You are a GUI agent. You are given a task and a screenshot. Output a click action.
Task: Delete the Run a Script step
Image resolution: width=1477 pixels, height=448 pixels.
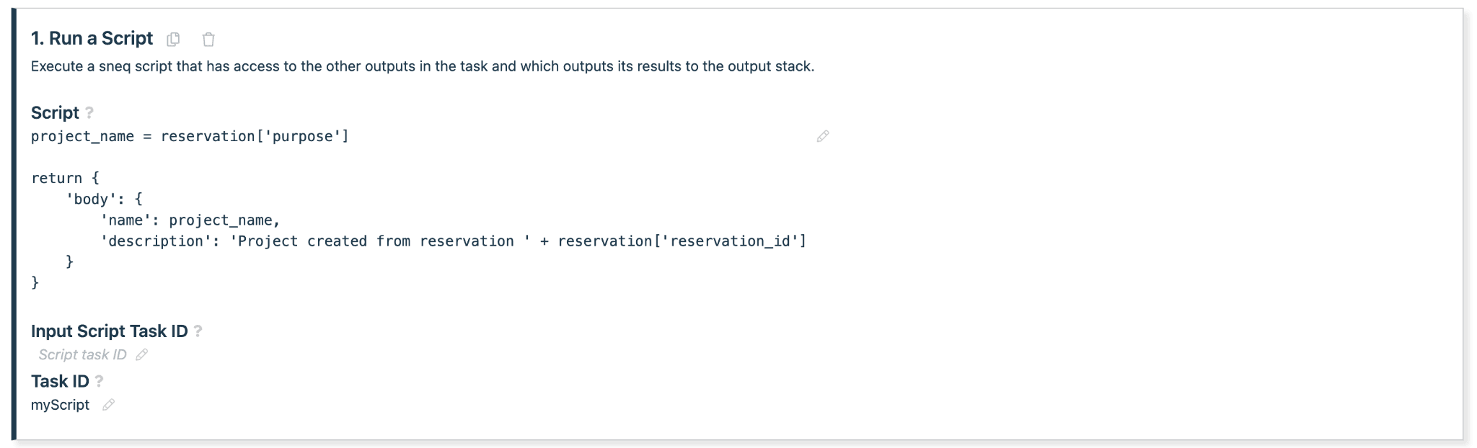click(208, 40)
